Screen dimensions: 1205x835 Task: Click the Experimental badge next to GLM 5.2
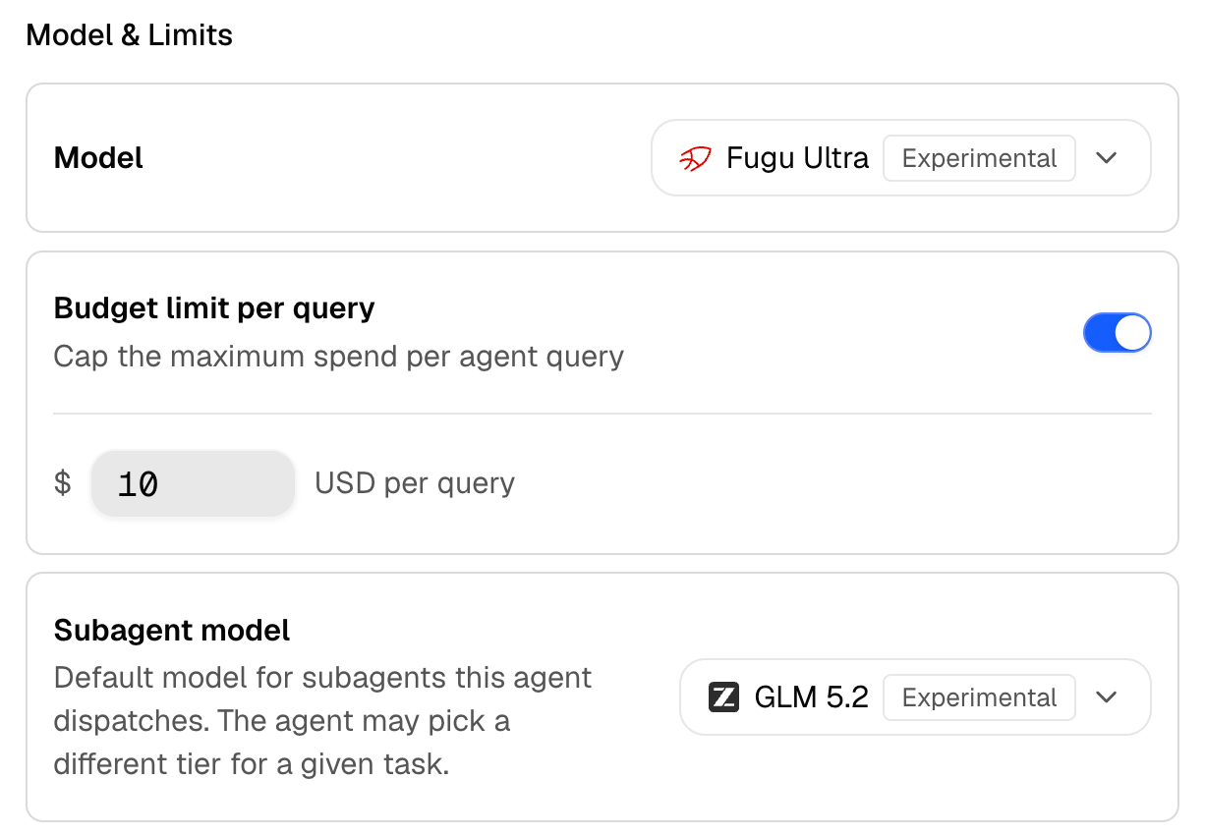pos(979,697)
